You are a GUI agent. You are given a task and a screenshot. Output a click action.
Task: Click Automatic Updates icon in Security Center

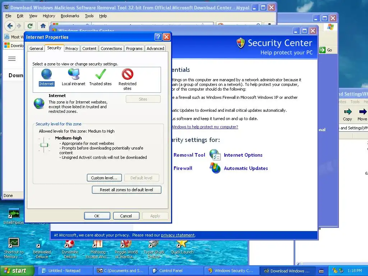215,168
